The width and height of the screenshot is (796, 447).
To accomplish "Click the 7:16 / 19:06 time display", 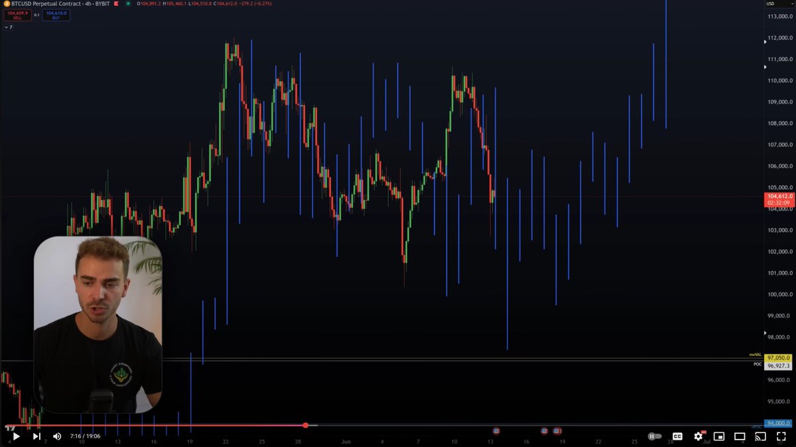I will pos(84,436).
